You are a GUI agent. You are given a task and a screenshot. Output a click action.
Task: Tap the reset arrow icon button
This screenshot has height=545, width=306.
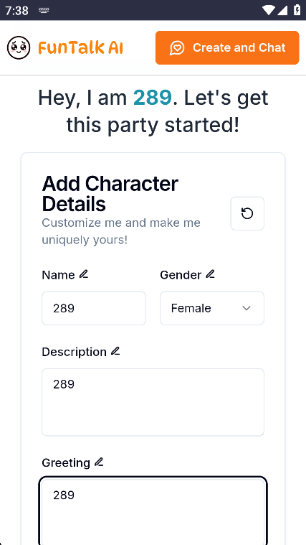(x=247, y=213)
